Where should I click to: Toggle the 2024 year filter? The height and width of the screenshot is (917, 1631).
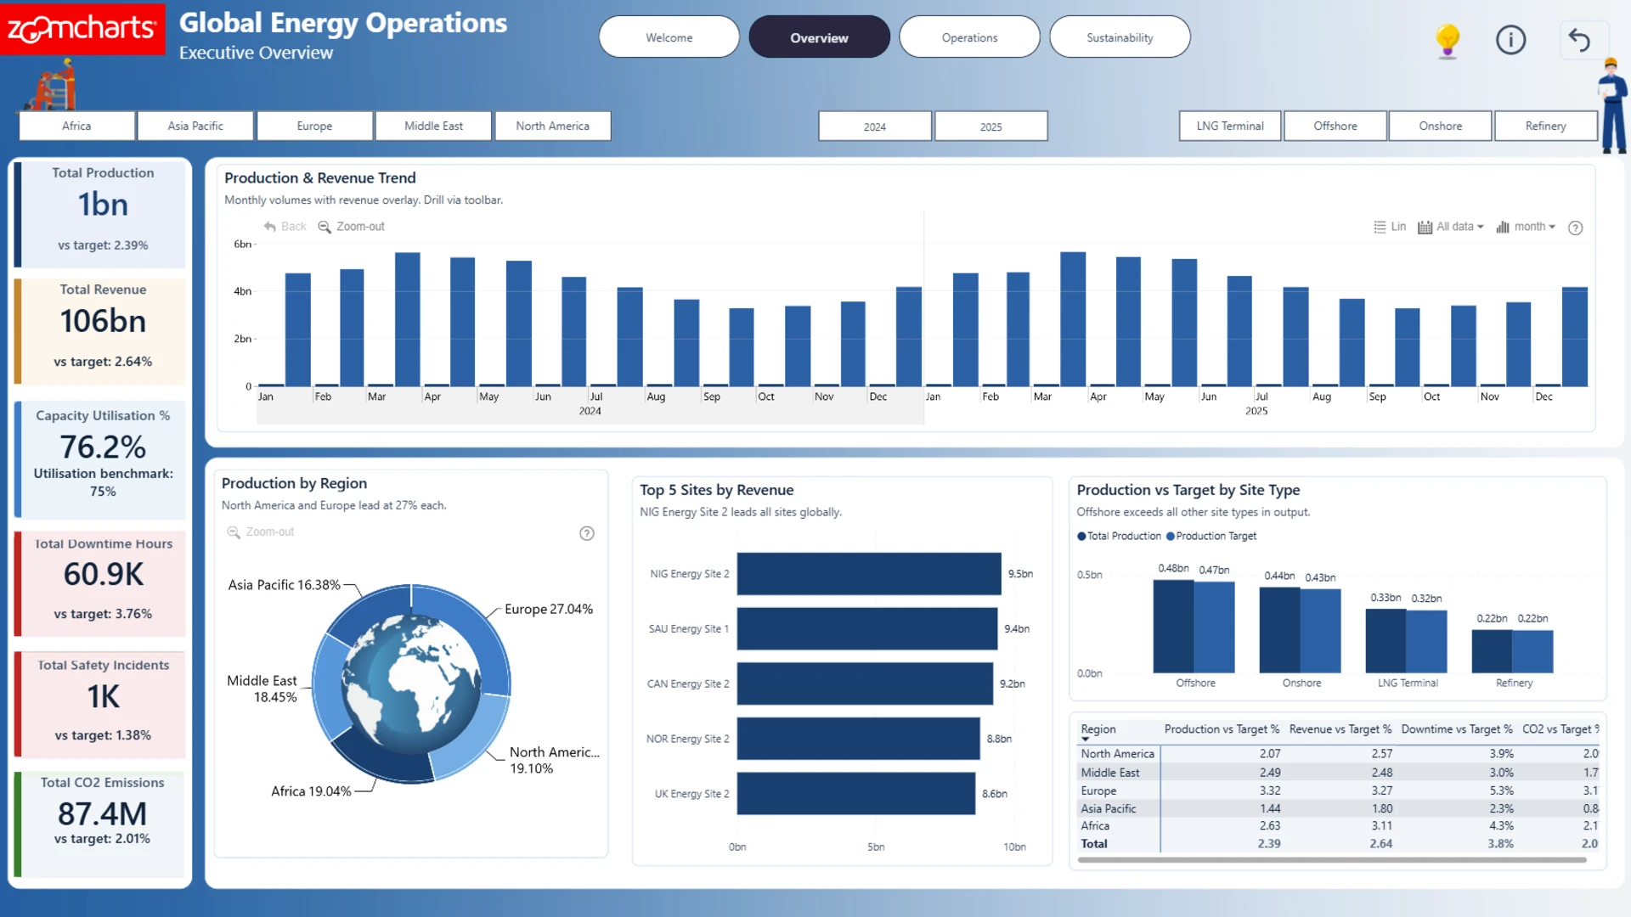875,127
